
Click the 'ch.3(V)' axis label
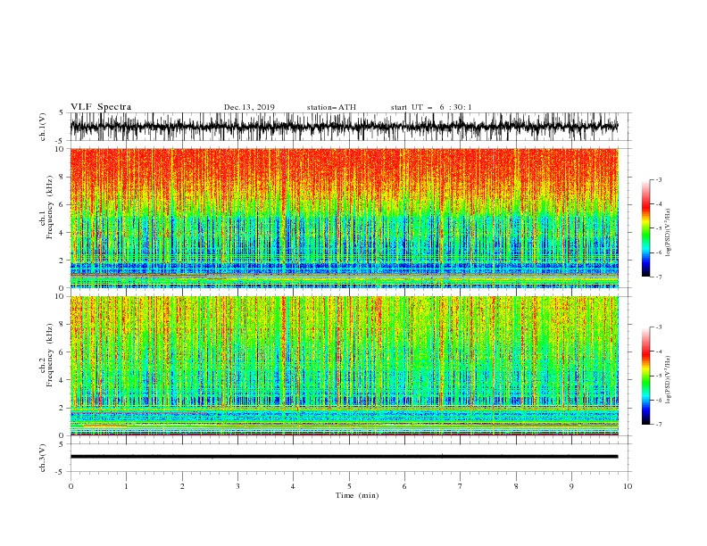(43, 458)
